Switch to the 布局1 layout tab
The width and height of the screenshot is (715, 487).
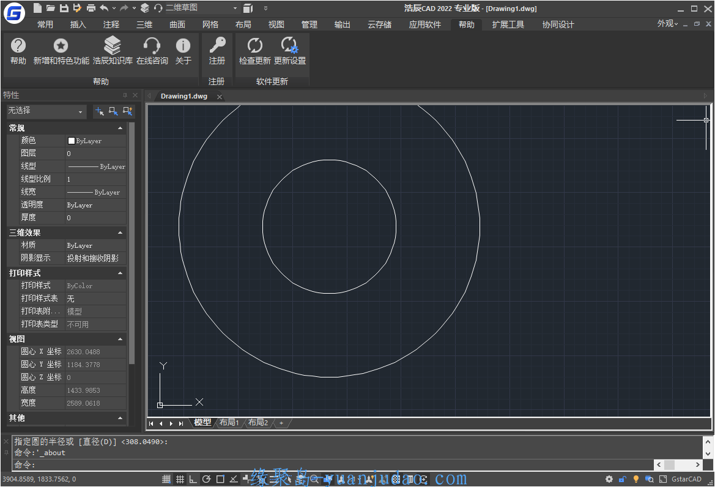click(x=229, y=423)
